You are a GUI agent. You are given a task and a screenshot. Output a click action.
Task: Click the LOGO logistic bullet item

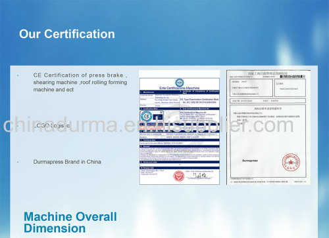pos(51,126)
